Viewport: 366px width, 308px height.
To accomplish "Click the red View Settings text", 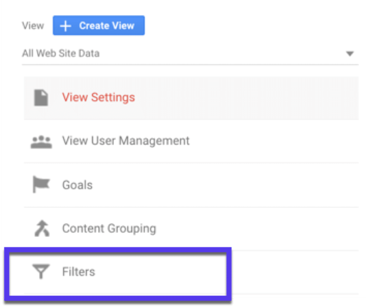I will tap(99, 97).
